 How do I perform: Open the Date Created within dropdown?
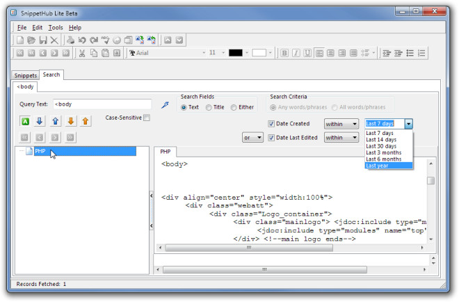[x=341, y=124]
